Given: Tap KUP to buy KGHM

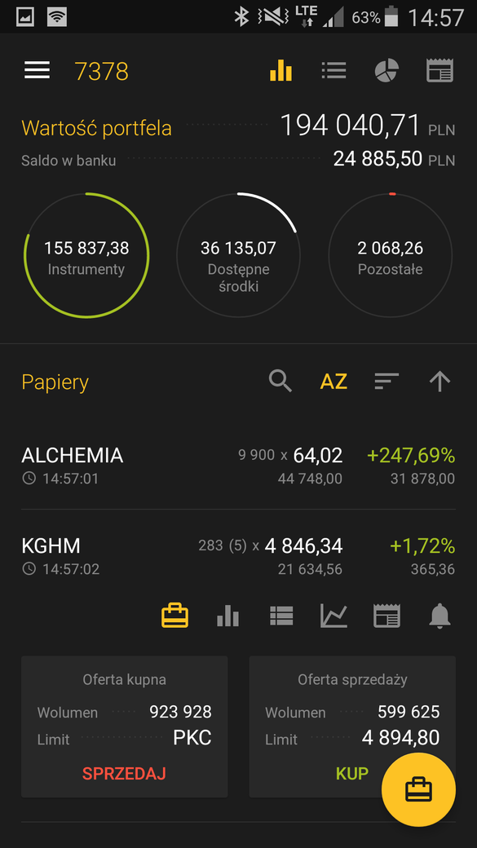Looking at the screenshot, I should 352,773.
